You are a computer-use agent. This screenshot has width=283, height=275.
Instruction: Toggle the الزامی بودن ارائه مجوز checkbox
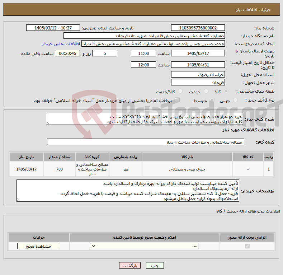(x=247, y=246)
